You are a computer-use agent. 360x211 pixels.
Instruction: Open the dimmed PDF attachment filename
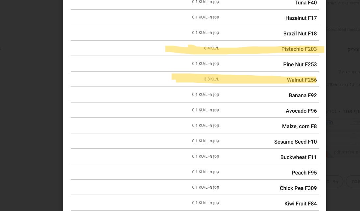click(347, 152)
